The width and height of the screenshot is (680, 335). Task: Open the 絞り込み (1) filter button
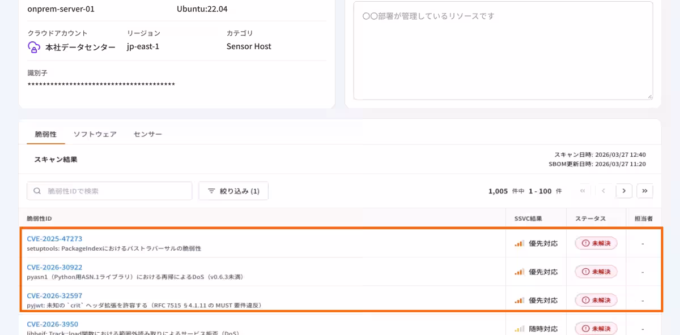232,191
